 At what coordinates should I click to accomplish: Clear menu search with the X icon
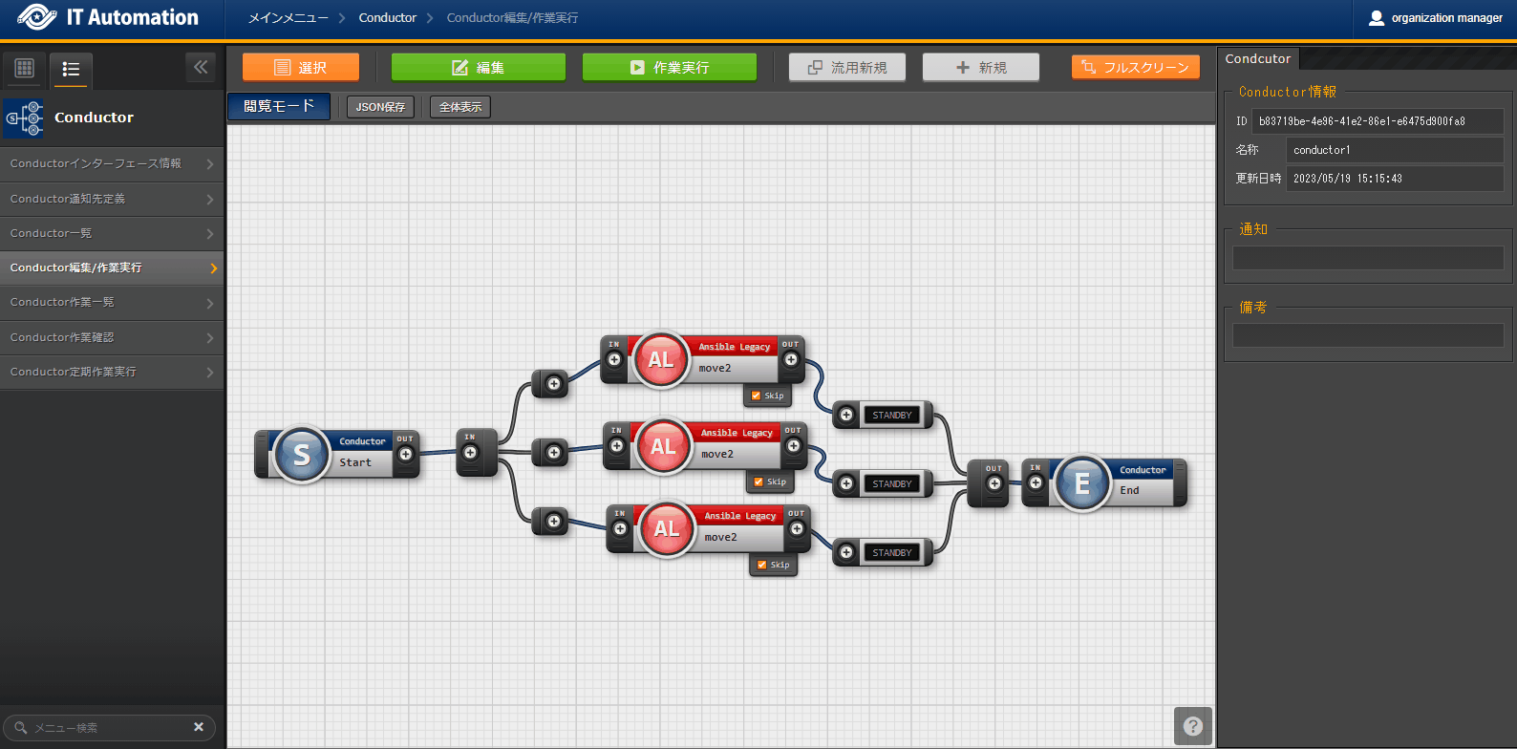[x=199, y=727]
